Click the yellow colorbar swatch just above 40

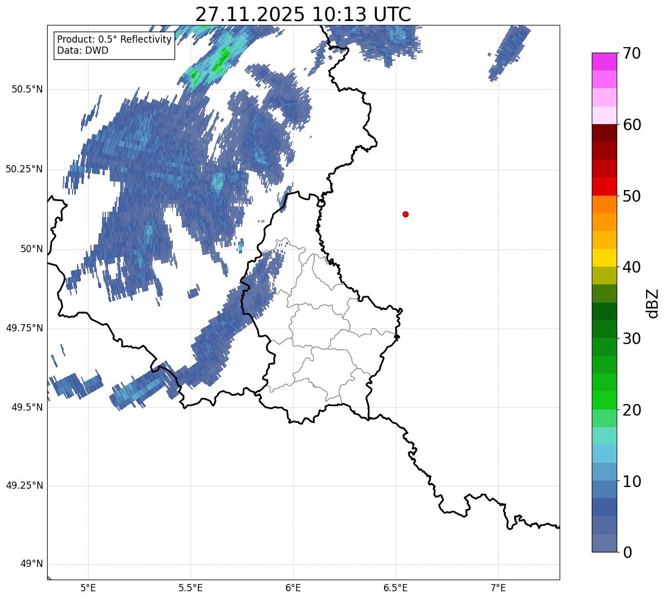tap(604, 258)
